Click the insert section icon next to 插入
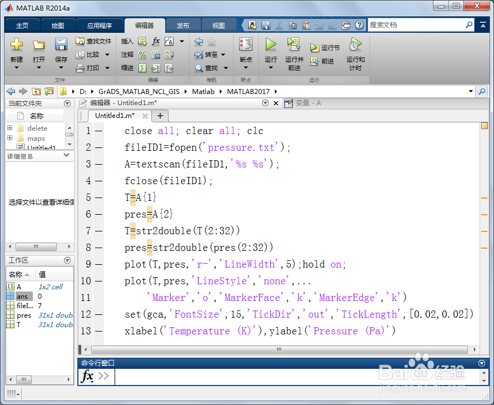 pos(142,41)
